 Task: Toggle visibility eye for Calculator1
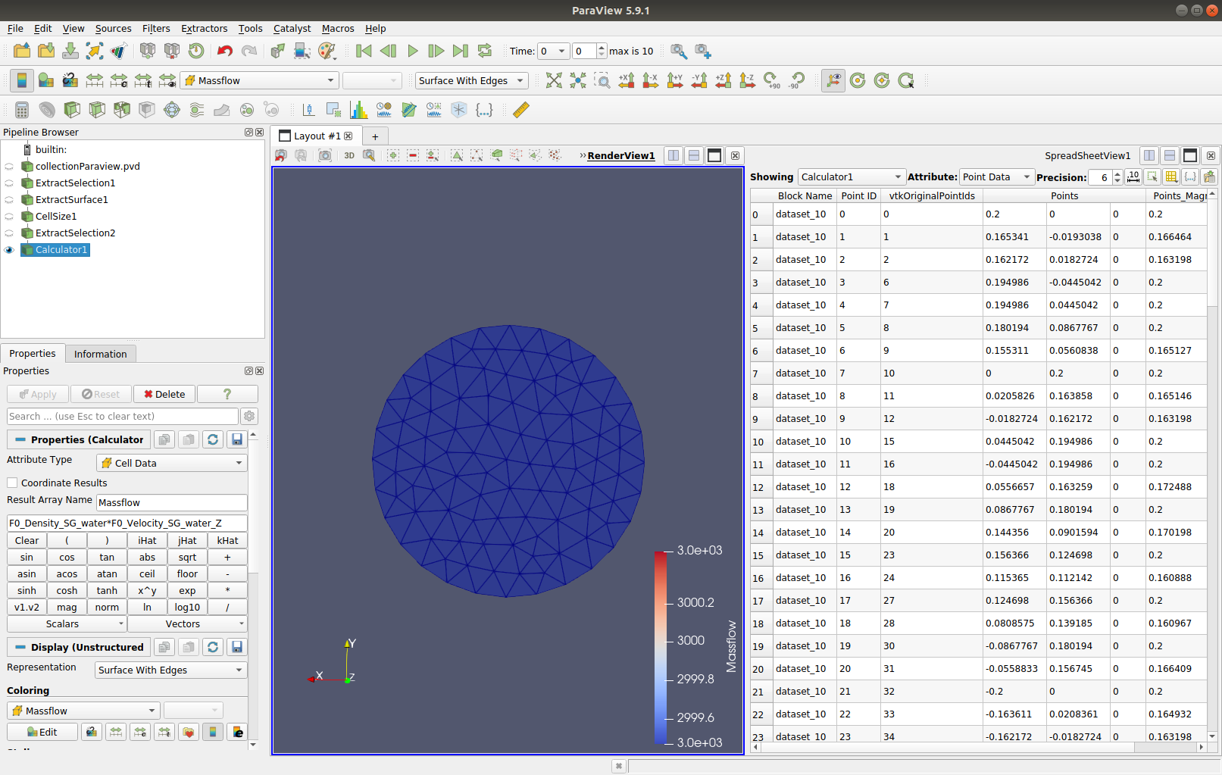click(9, 250)
